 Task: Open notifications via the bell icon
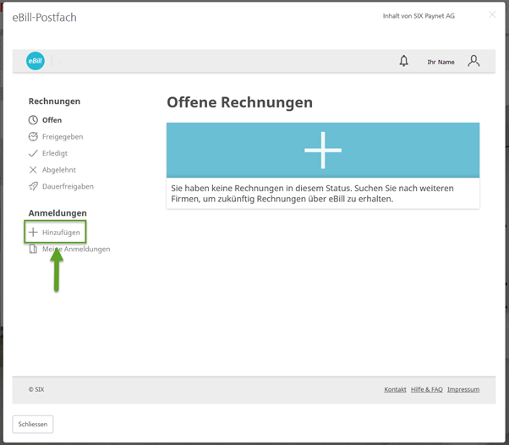tap(403, 61)
